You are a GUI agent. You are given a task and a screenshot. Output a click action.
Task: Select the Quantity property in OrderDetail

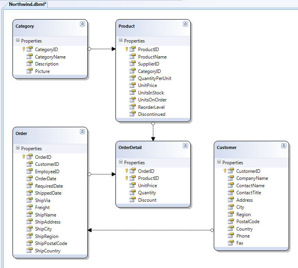[x=147, y=193]
